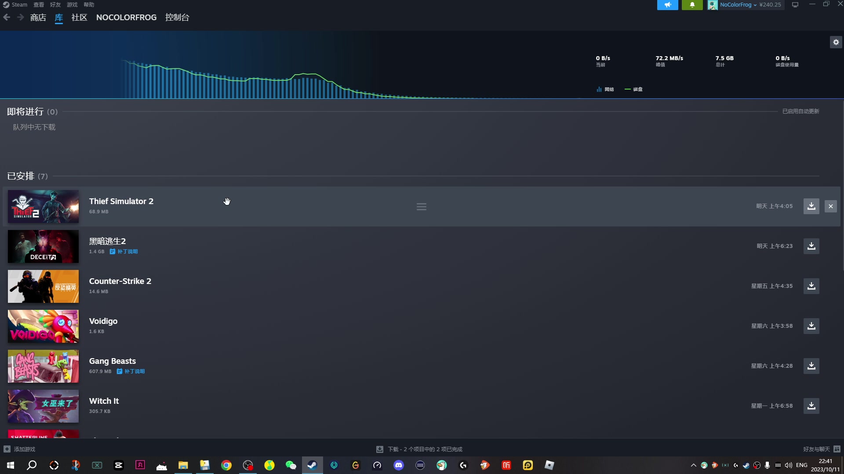Download 黑暗逃生2 update now
This screenshot has width=844, height=474.
811,246
